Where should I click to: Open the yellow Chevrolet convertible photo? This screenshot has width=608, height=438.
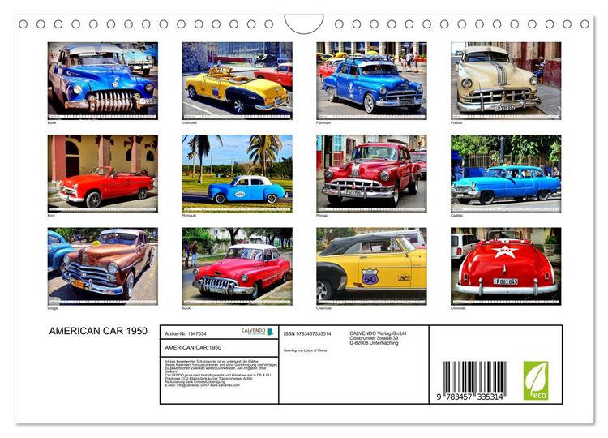[237, 80]
